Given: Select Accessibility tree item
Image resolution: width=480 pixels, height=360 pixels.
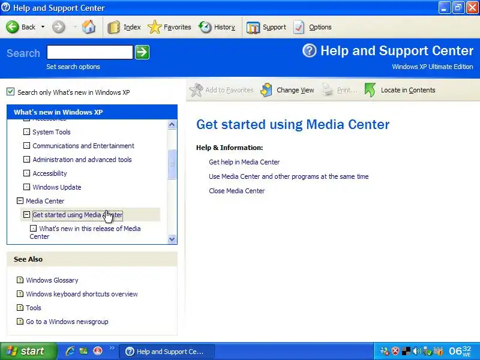Looking at the screenshot, I should [x=50, y=173].
